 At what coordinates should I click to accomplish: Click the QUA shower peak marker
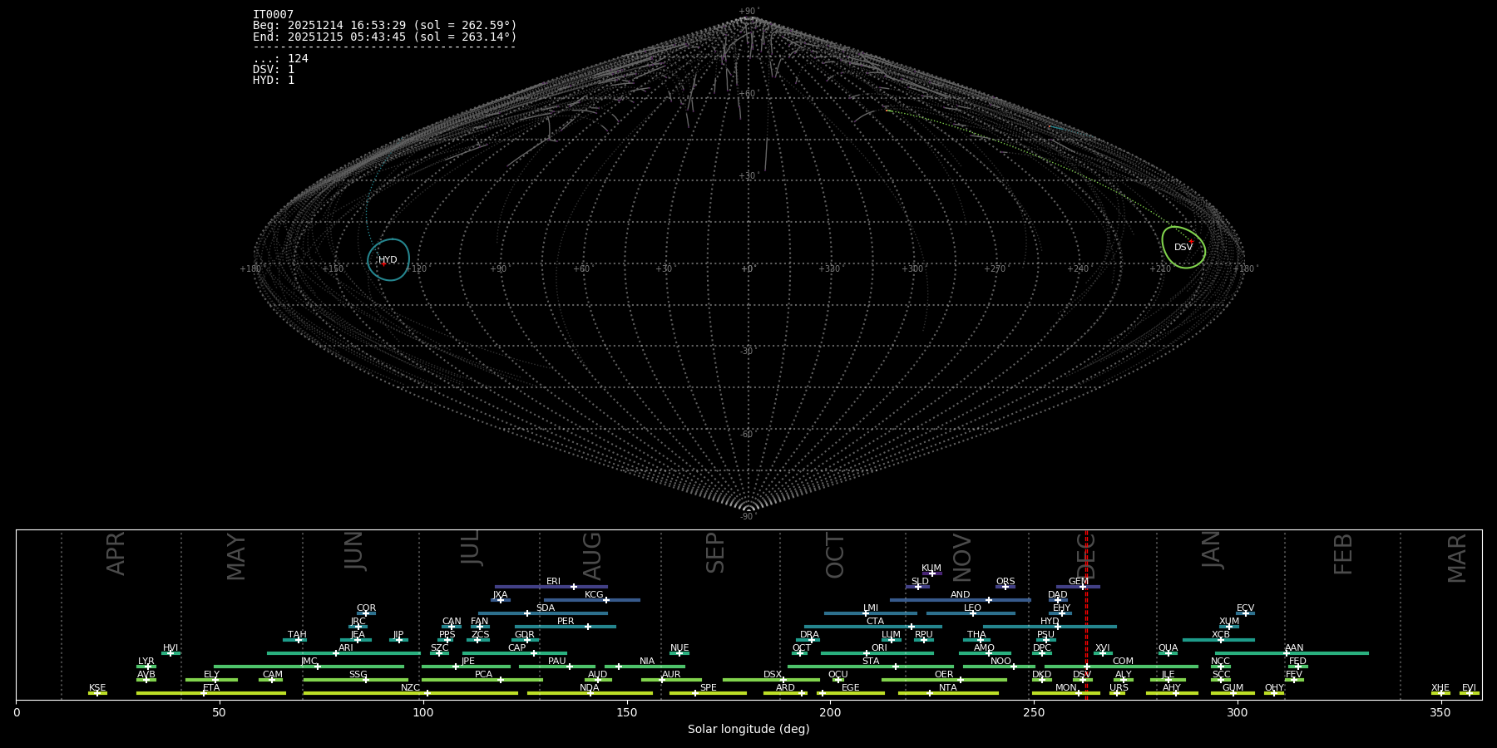coord(1168,653)
